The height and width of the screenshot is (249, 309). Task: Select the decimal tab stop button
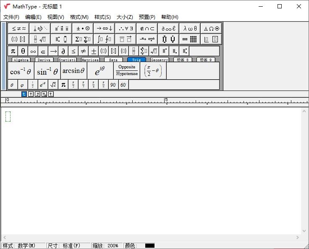click(51, 94)
